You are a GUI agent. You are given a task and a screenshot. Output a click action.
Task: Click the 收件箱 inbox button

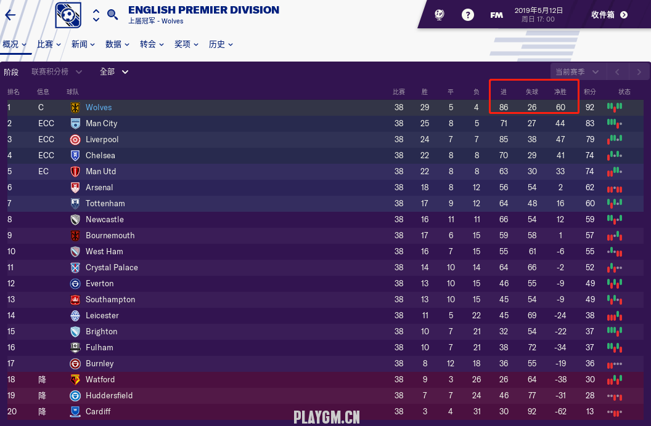[x=609, y=15]
